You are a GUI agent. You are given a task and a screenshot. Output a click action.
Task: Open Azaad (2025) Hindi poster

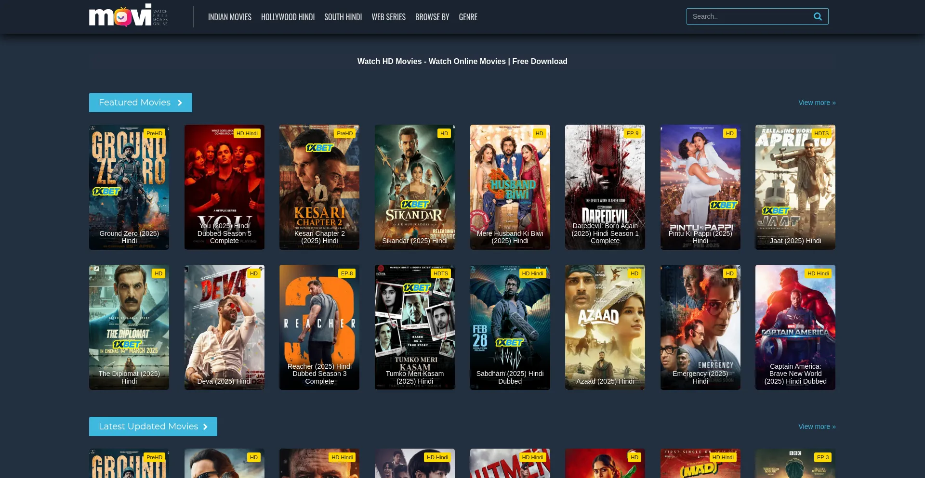point(605,327)
